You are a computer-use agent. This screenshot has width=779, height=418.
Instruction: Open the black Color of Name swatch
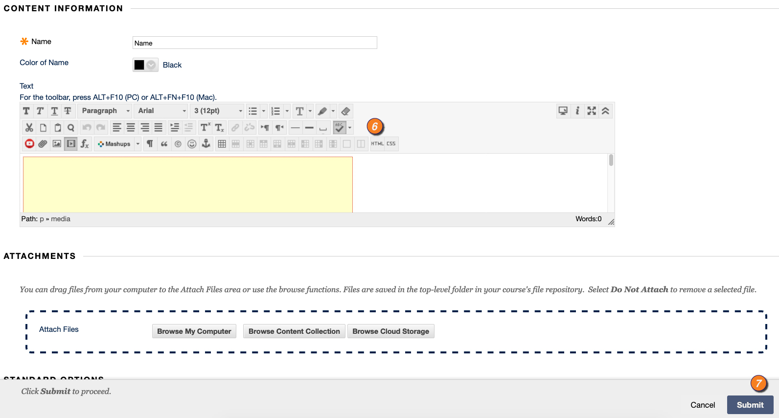point(145,65)
